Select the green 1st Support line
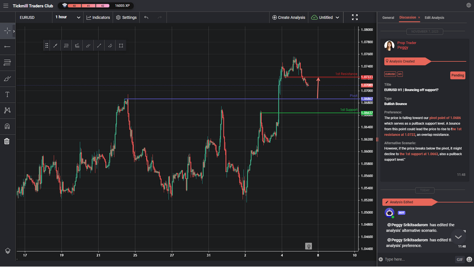Viewport: 474px width, 267px height. 310,113
